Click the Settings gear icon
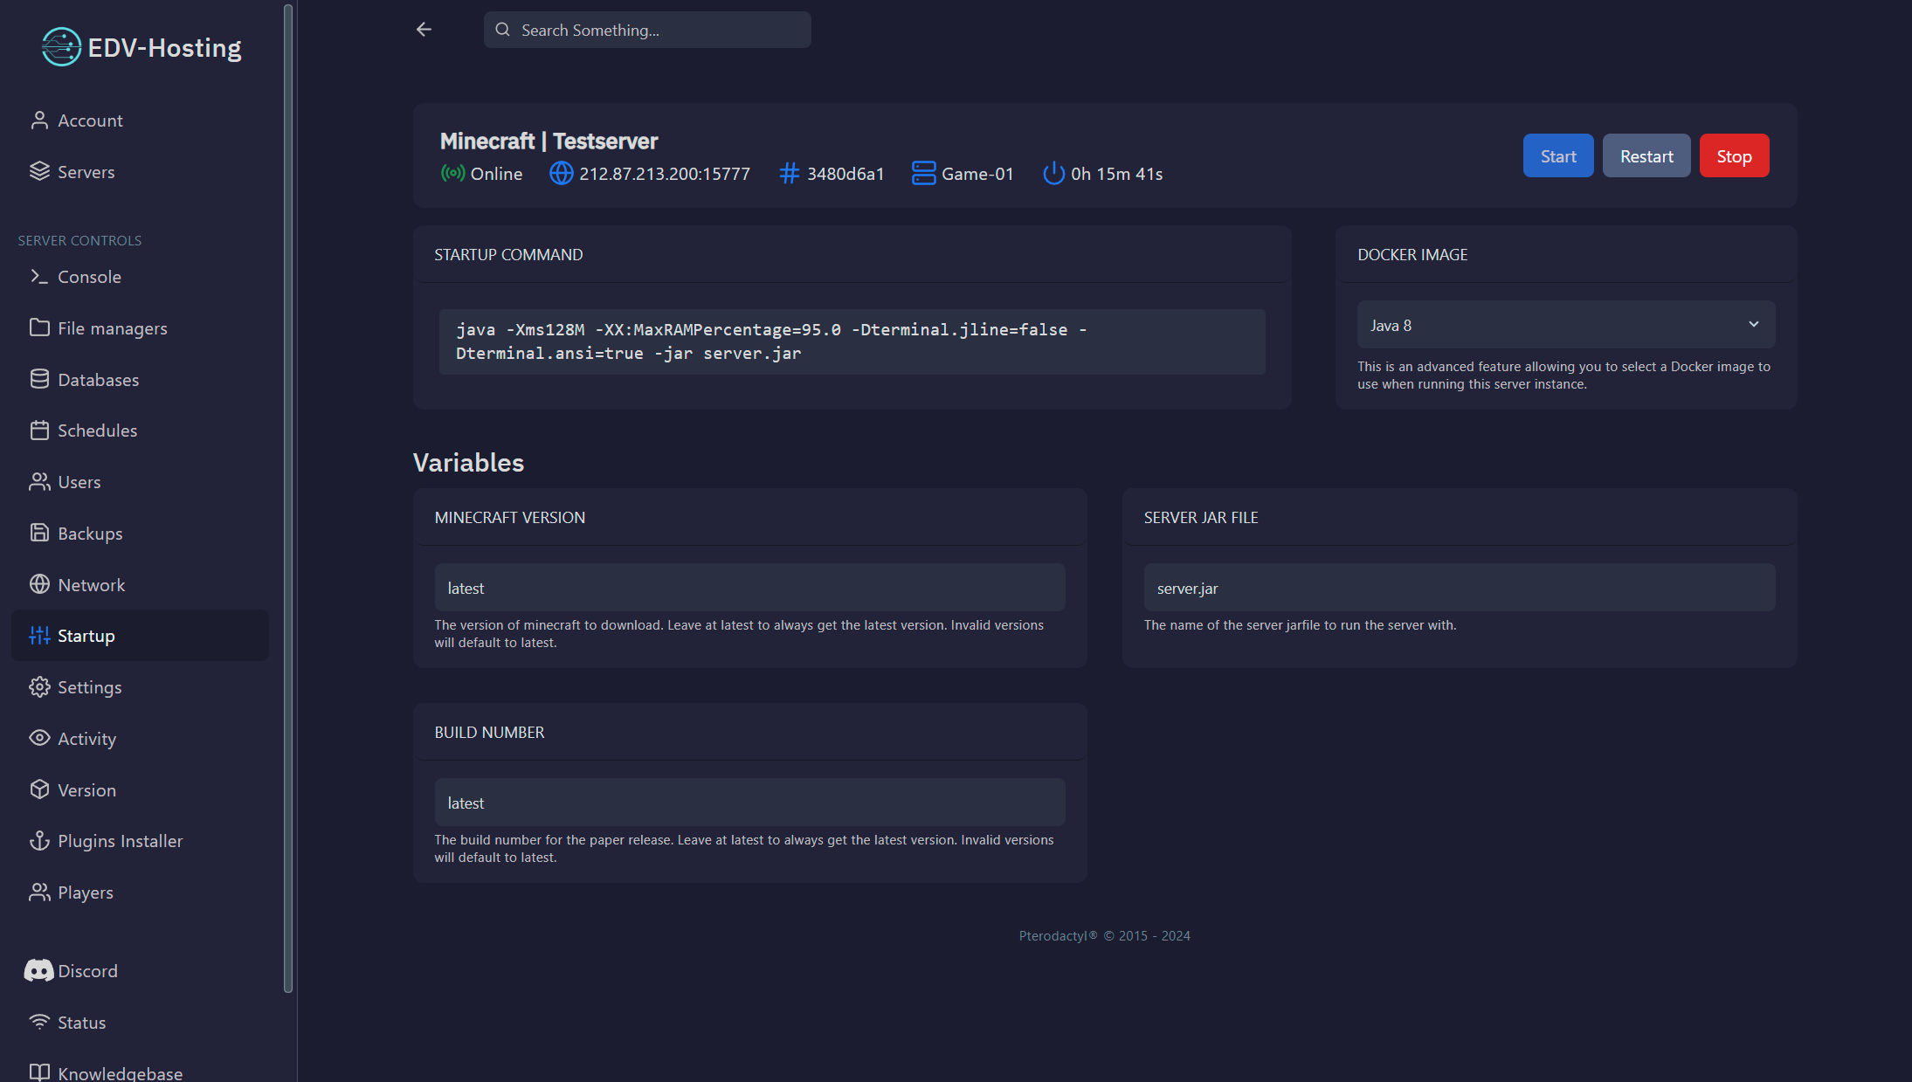 [39, 686]
